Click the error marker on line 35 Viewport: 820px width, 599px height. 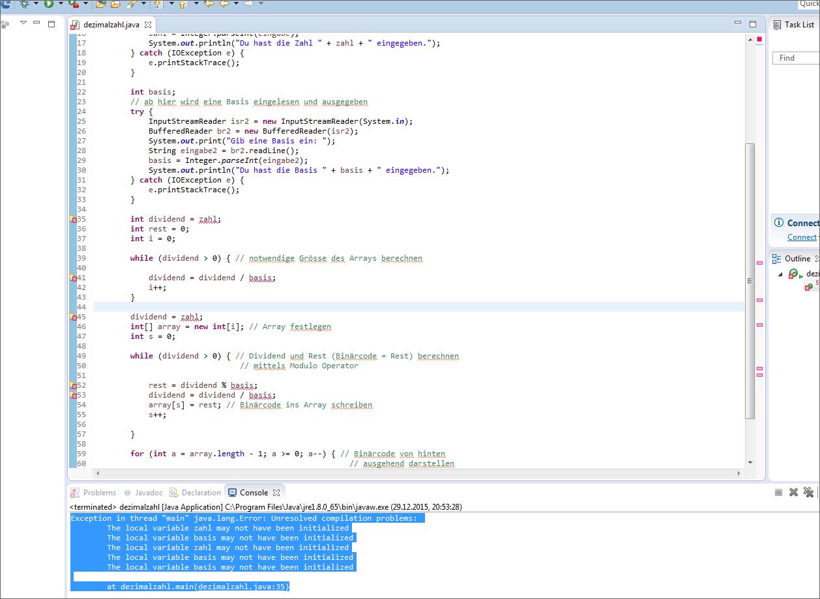(74, 219)
